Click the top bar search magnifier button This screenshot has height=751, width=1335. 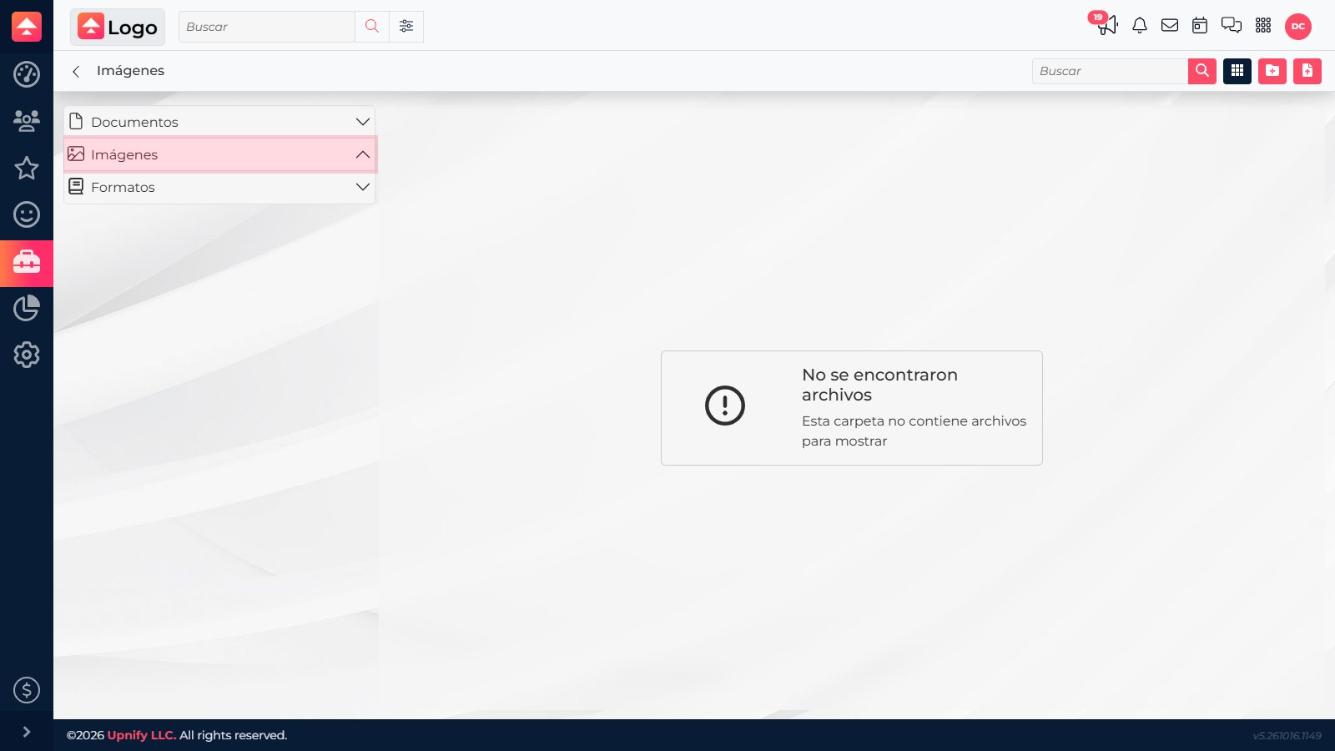(372, 27)
